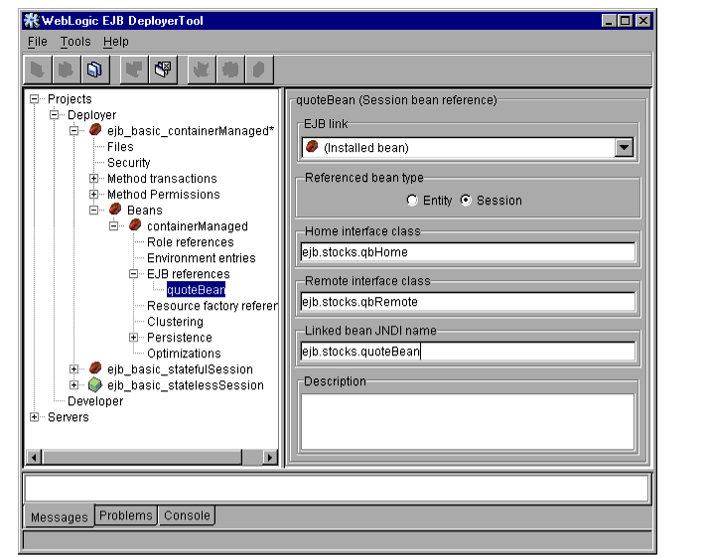The height and width of the screenshot is (557, 708).
Task: Minimize the DeployerTool window
Action: coord(609,20)
